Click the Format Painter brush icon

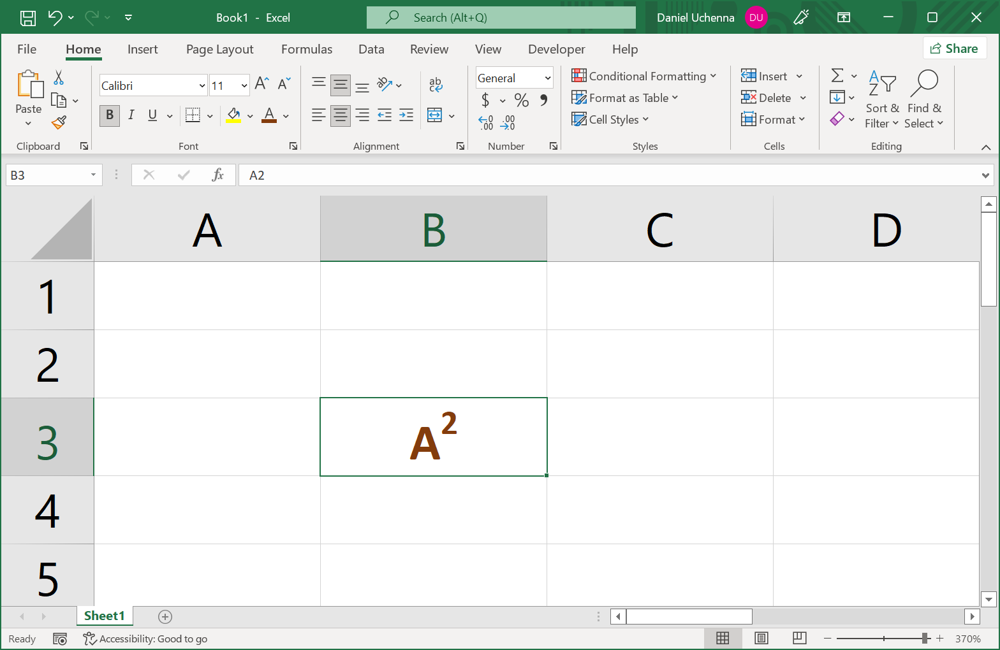tap(59, 122)
